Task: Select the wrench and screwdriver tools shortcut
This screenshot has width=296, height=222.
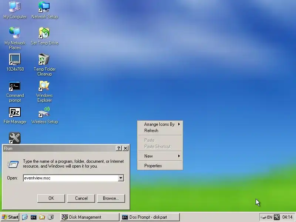Action: pos(15,138)
